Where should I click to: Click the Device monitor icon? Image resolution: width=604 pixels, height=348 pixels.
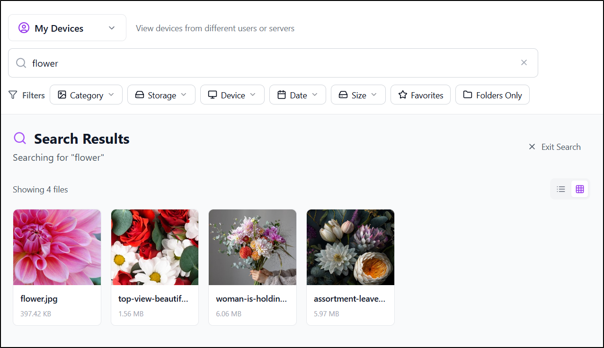(x=213, y=95)
